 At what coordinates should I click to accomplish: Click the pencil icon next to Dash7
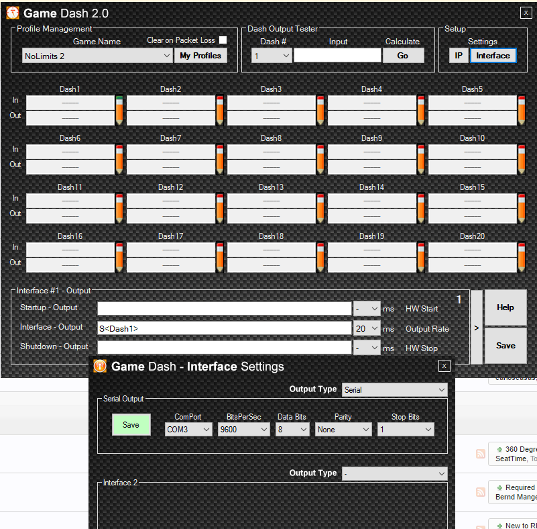(x=219, y=159)
